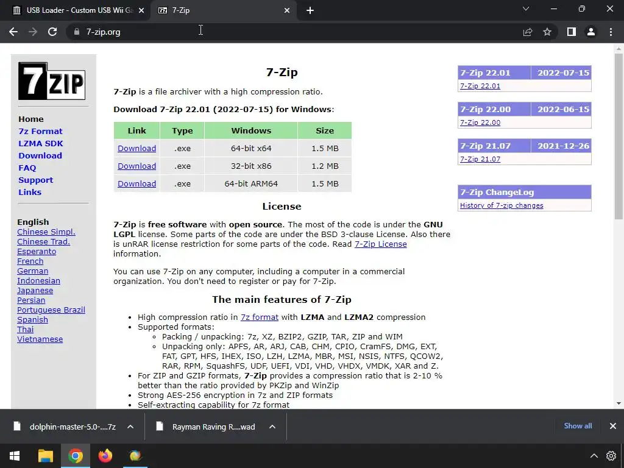Open the Dolphin emulator taskbar icon
624x468 pixels.
(135, 456)
